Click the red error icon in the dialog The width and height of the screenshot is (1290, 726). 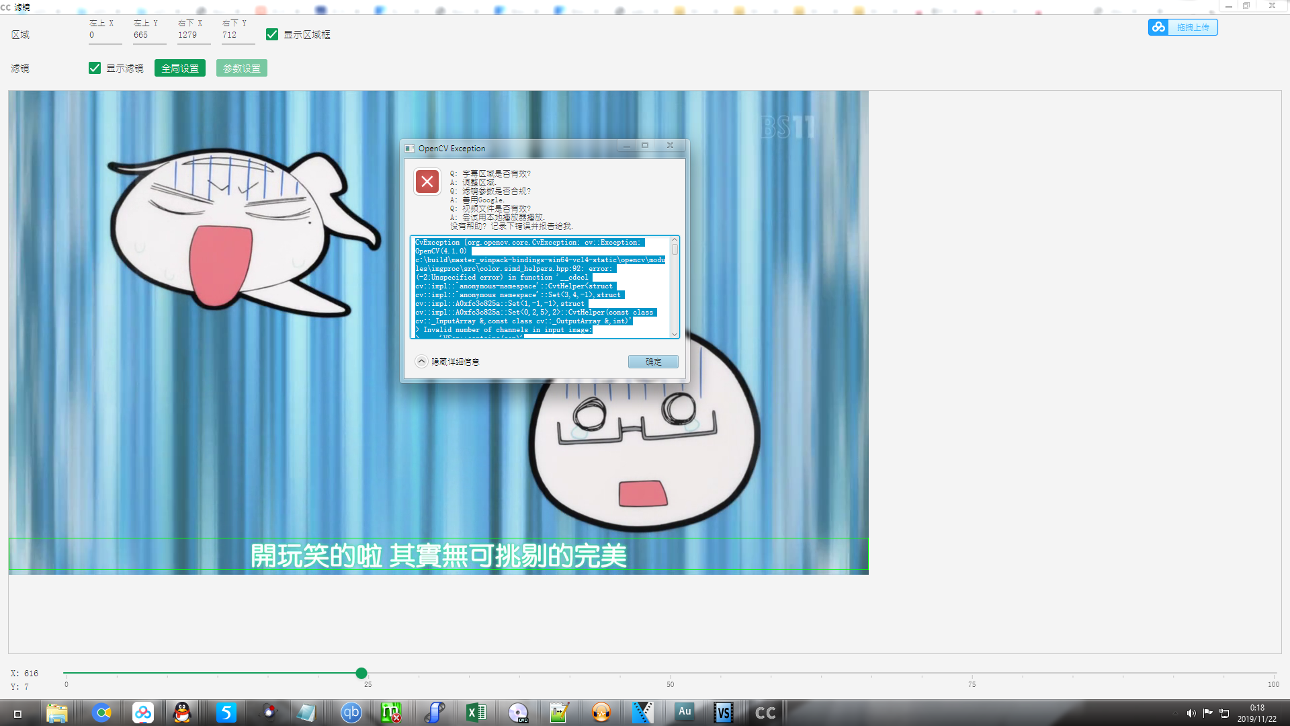(x=427, y=182)
